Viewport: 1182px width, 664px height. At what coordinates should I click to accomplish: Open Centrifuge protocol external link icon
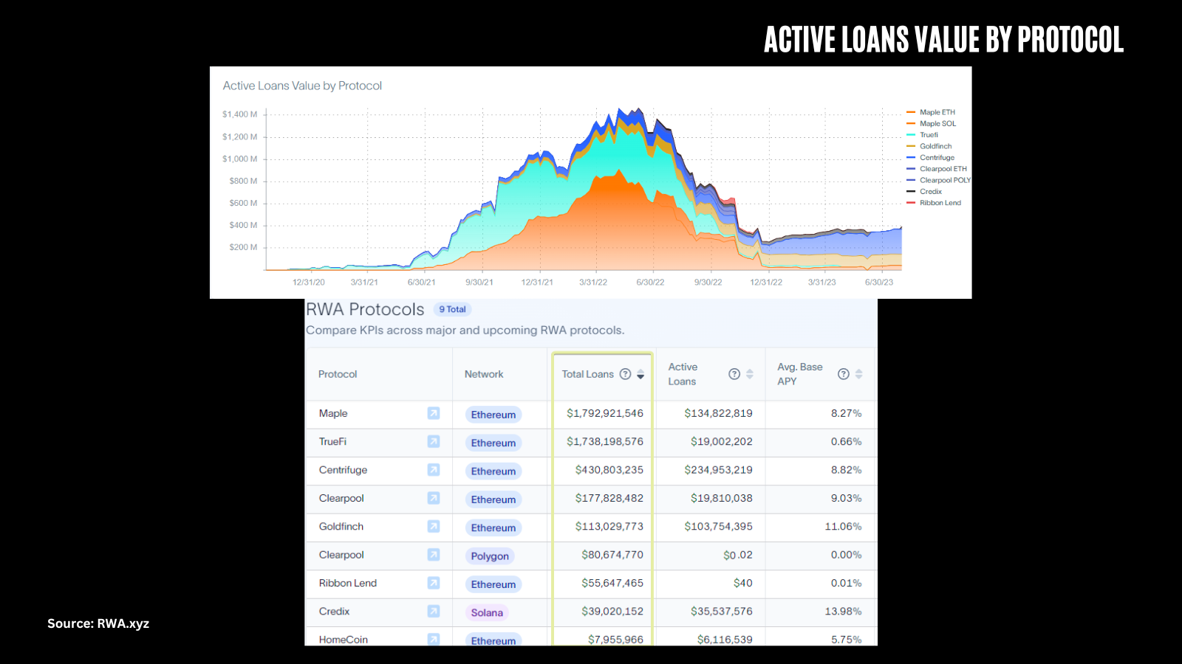(434, 469)
